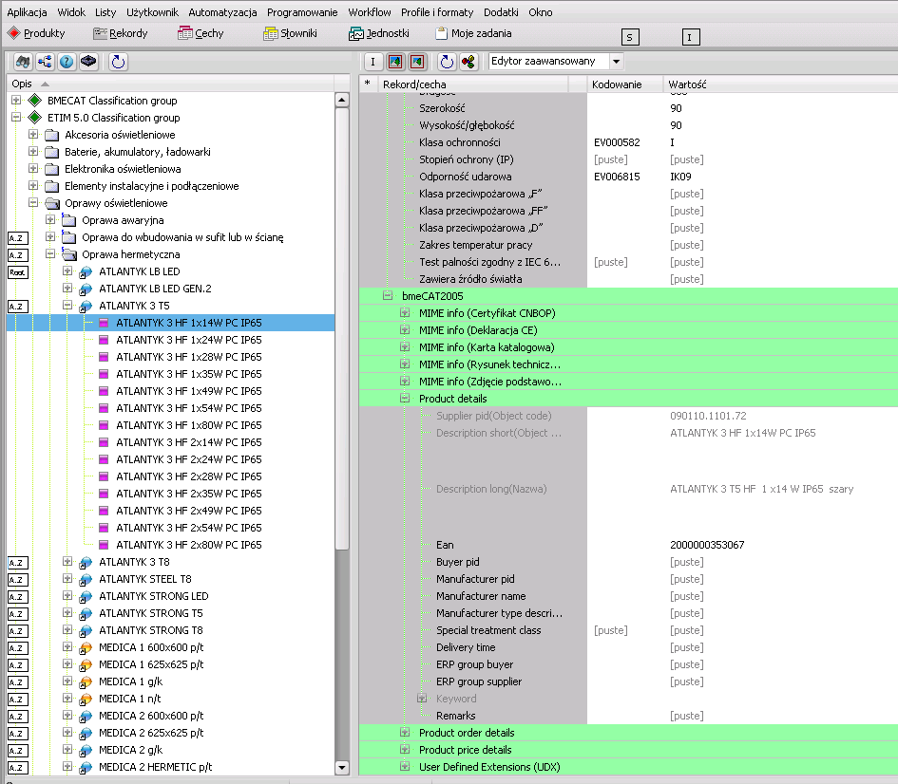The image size is (898, 784).
Task: Click the blue lamp icon of ATLANTYK 3 T8
Action: tap(86, 563)
